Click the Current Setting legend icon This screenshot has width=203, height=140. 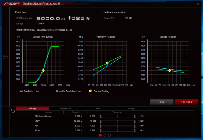[90, 91]
